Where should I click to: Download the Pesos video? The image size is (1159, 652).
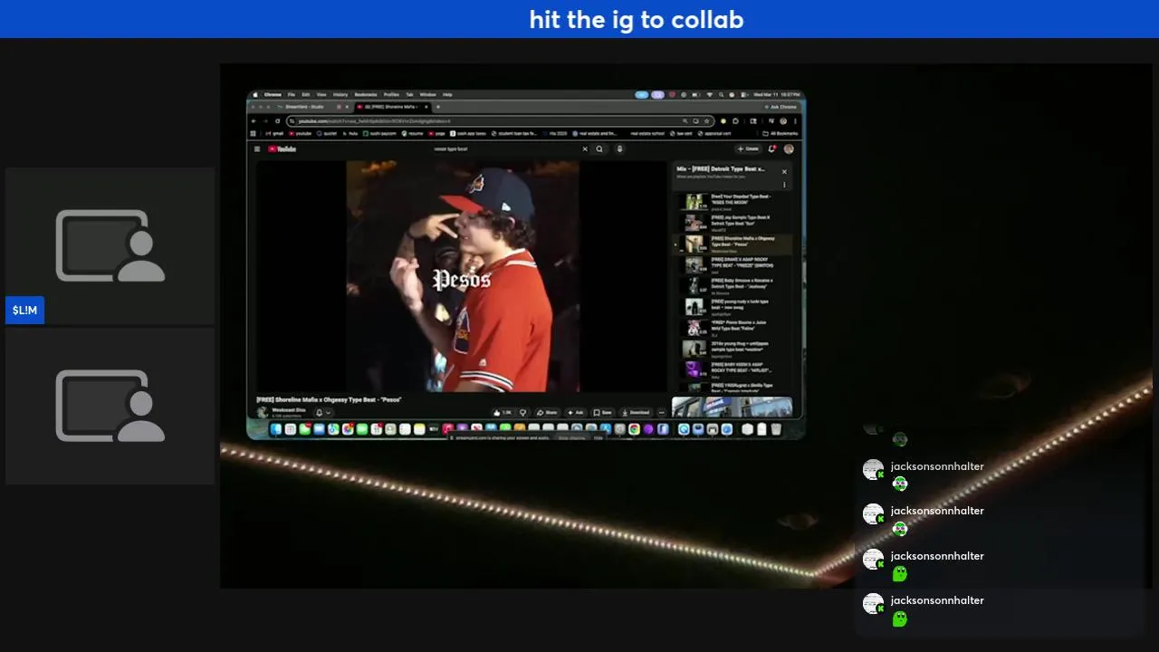(636, 412)
